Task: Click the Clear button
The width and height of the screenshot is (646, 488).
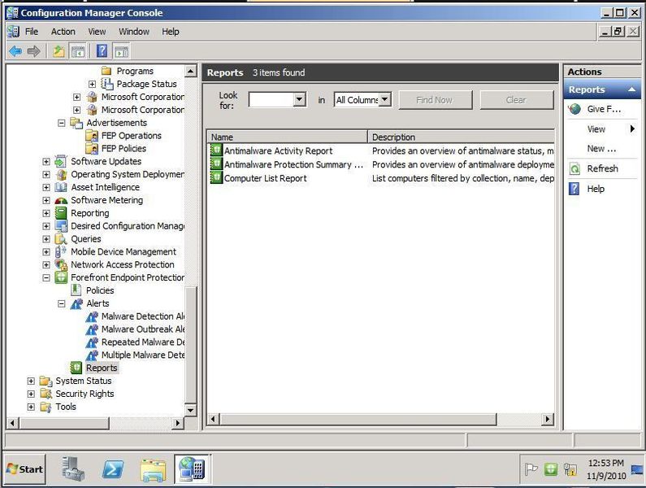Action: coord(516,100)
